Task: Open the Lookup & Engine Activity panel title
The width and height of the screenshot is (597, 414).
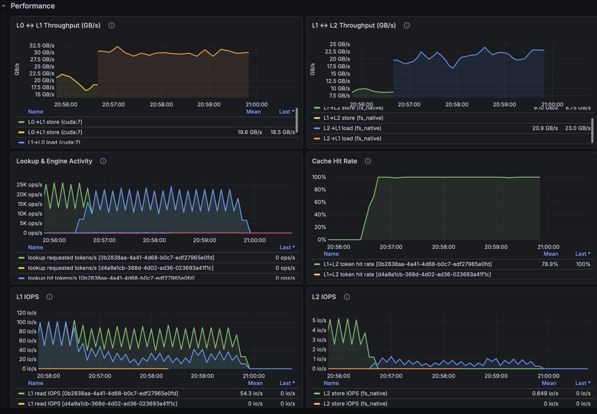Action: tap(54, 161)
